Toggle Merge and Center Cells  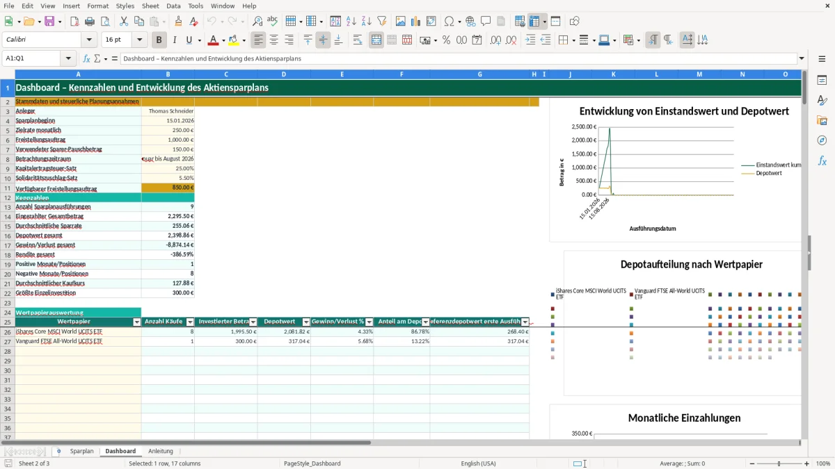(376, 40)
